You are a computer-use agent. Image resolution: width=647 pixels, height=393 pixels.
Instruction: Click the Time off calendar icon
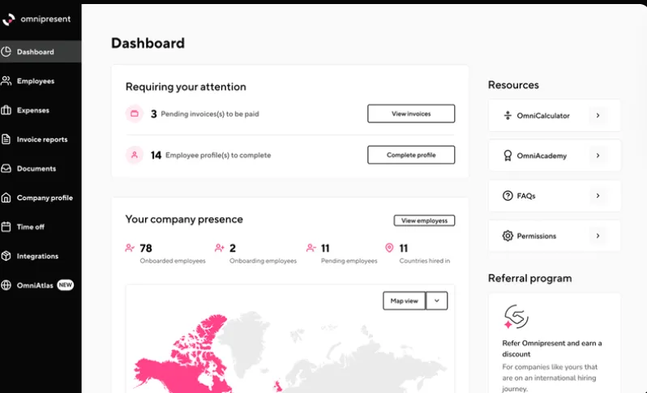click(x=6, y=227)
